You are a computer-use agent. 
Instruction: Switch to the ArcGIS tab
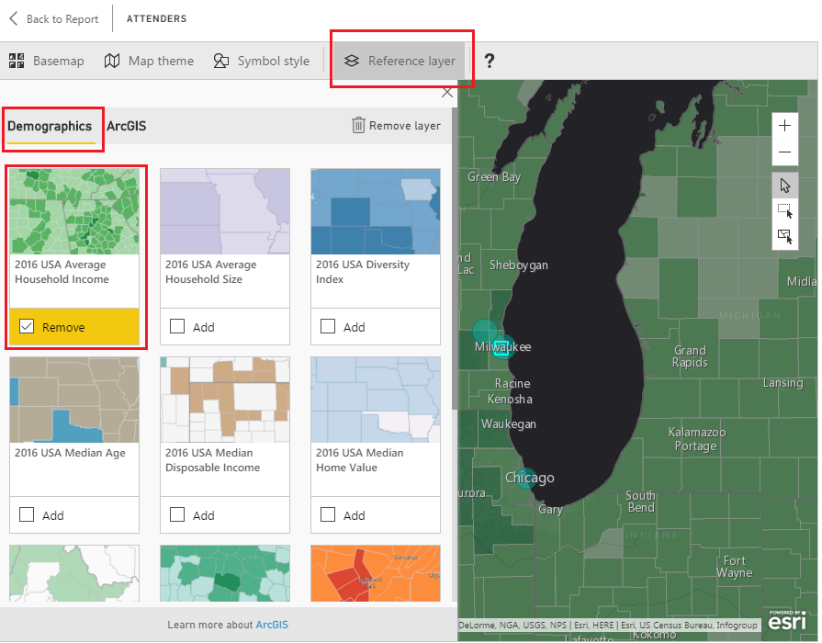127,127
